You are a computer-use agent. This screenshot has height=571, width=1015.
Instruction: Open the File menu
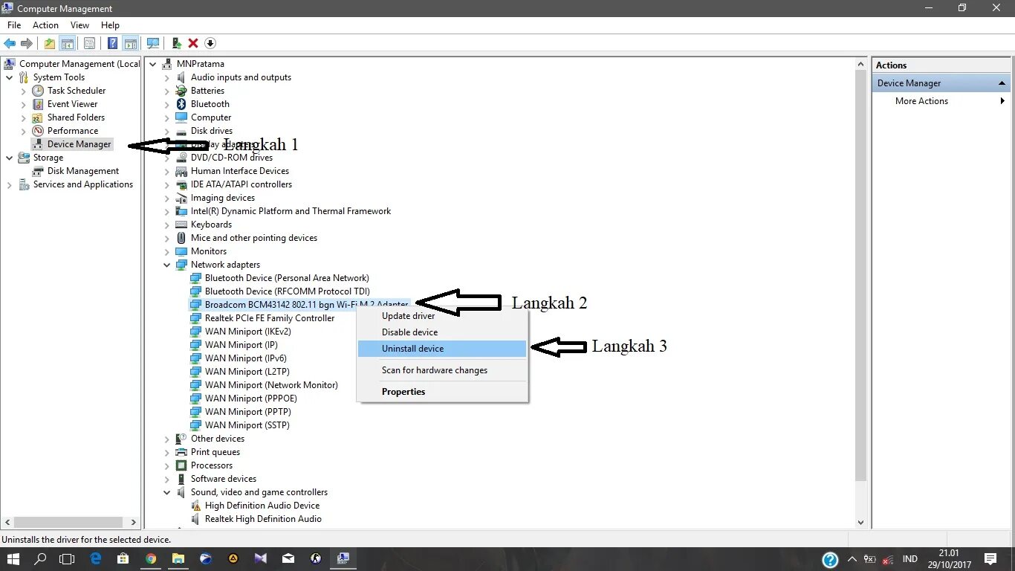14,25
